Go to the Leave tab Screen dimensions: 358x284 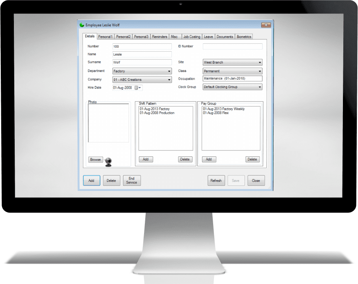click(x=208, y=37)
